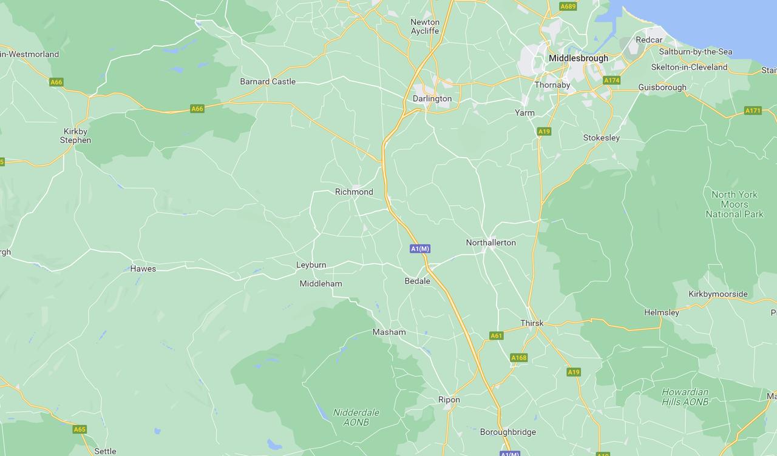This screenshot has height=456, width=777.
Task: Click the A66 shield near Barnard Castle
Action: [197, 109]
